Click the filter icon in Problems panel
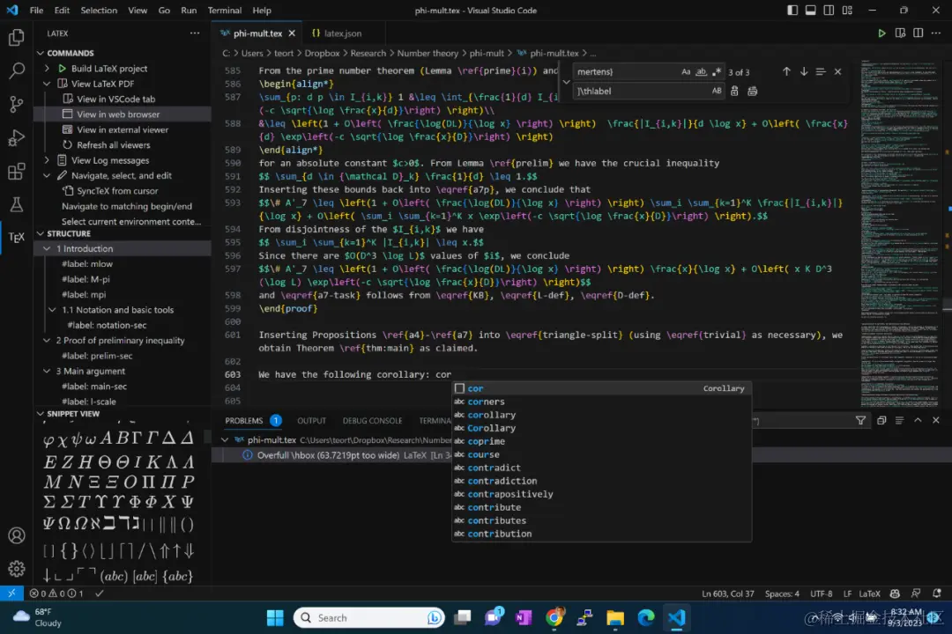 coord(860,420)
